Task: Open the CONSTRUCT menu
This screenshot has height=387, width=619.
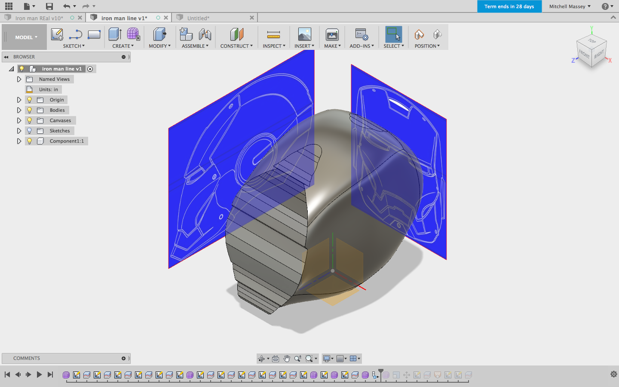Action: click(236, 46)
